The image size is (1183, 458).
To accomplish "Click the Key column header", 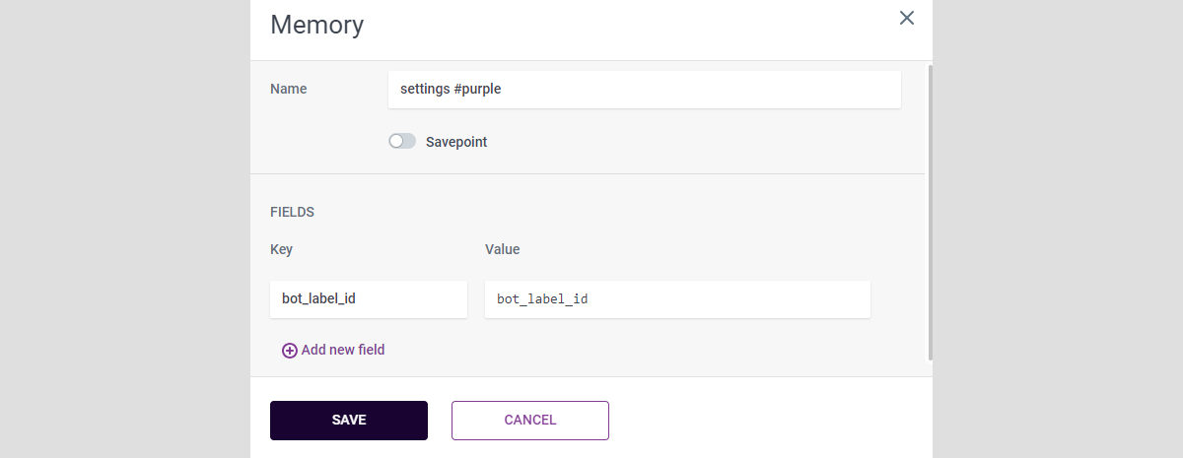I will coord(281,249).
